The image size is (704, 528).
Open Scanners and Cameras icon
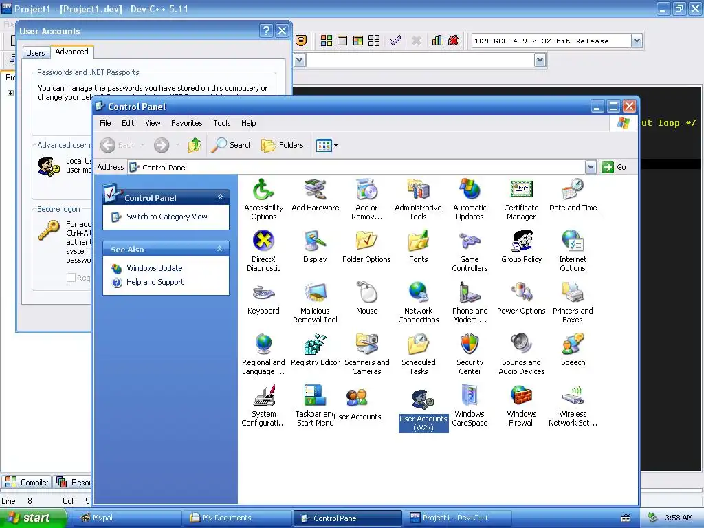tap(367, 354)
